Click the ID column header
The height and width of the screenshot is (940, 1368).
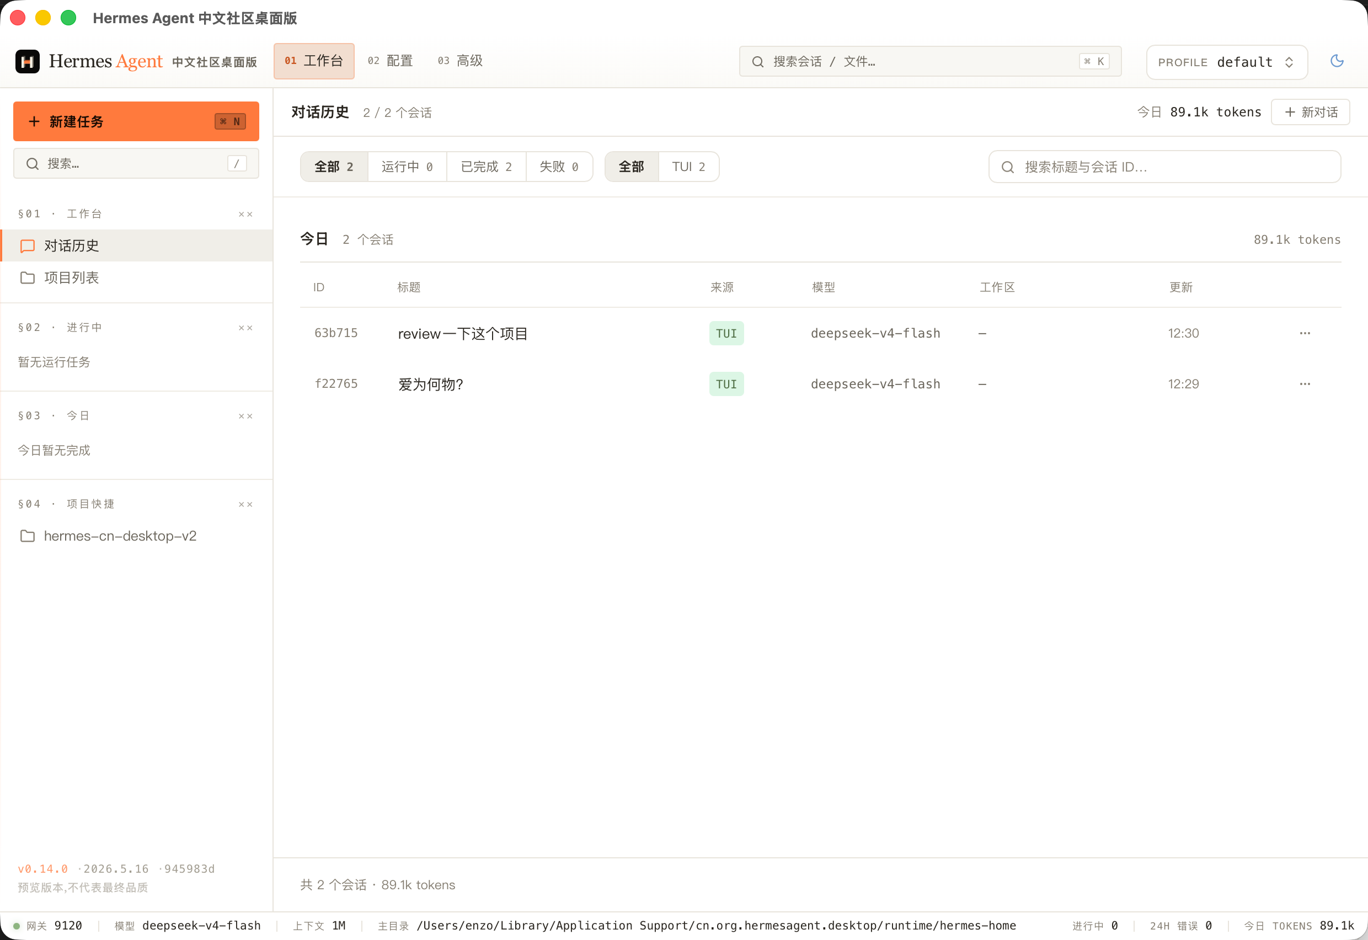coord(319,287)
